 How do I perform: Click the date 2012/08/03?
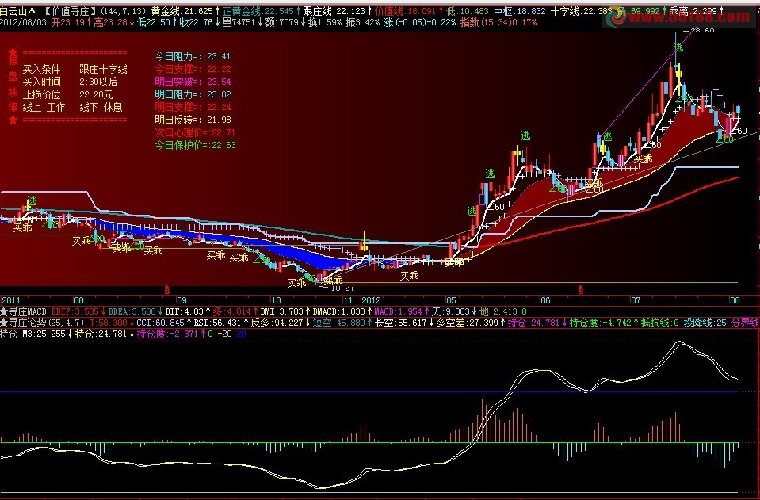pyautogui.click(x=22, y=22)
